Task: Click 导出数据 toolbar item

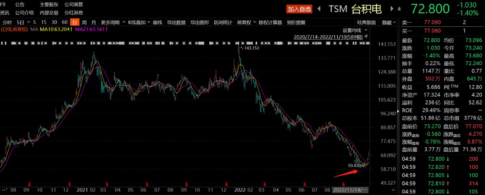Action: pos(176,22)
